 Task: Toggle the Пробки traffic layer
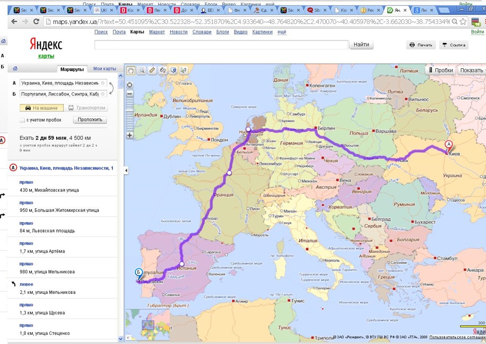tap(440, 70)
